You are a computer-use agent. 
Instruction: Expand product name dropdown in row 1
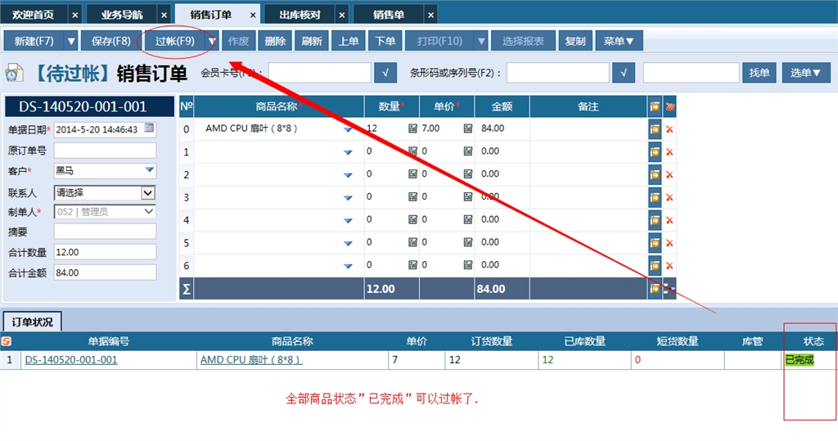coord(348,152)
